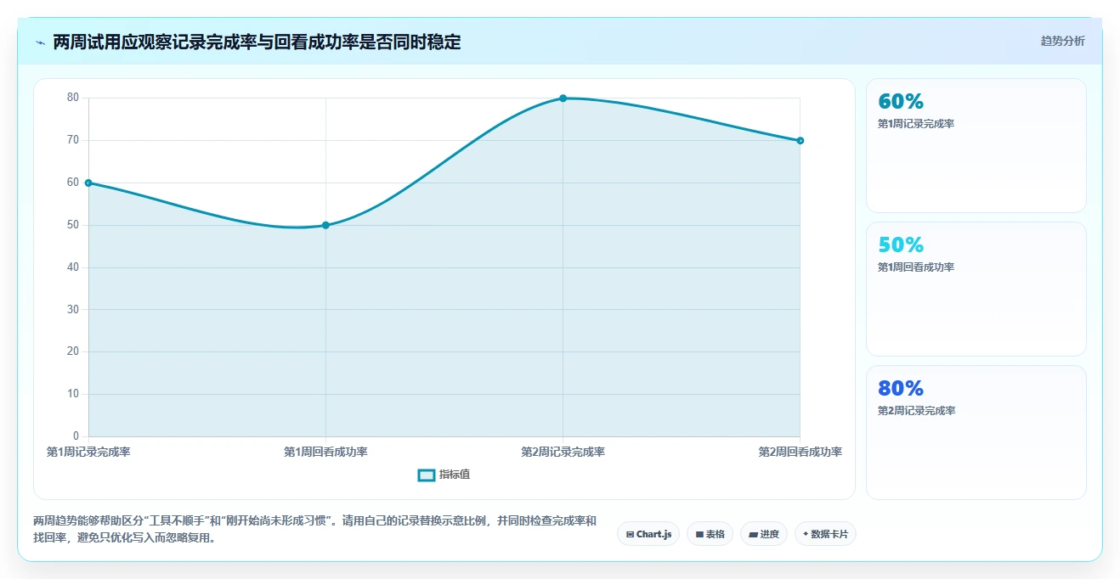Click the y-axis value 0
1120x579 pixels.
(76, 436)
